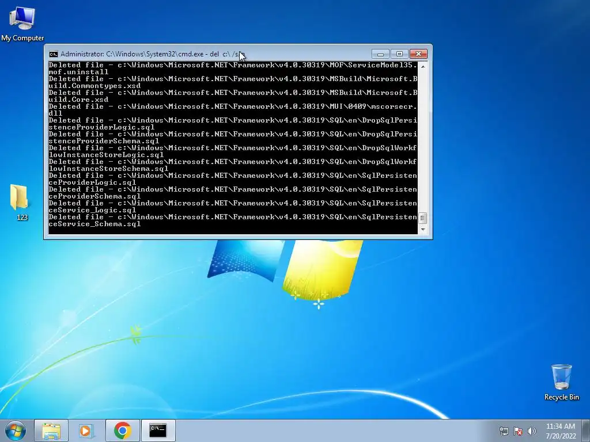The image size is (590, 442).
Task: Click the text lowInstanceStoreSchema.sql
Action: coord(108,169)
